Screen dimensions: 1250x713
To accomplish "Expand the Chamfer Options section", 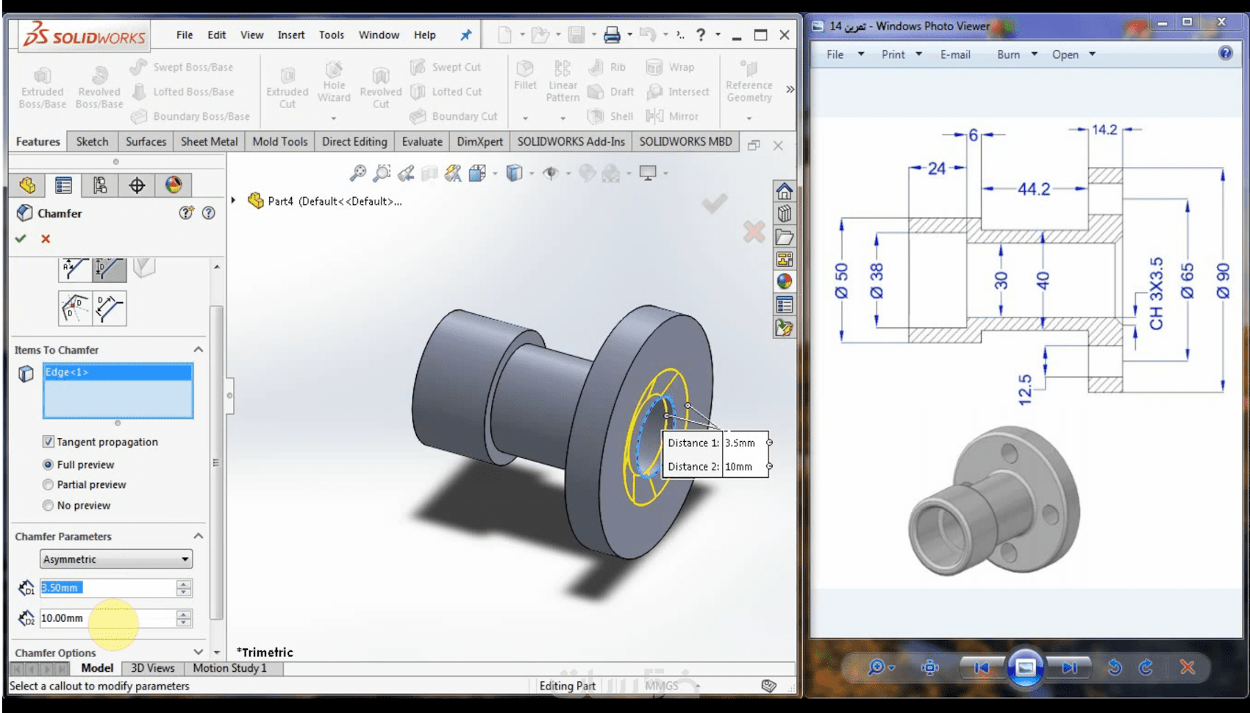I will tap(198, 653).
